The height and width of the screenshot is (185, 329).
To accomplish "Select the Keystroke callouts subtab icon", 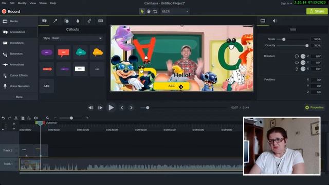I will click(101, 21).
